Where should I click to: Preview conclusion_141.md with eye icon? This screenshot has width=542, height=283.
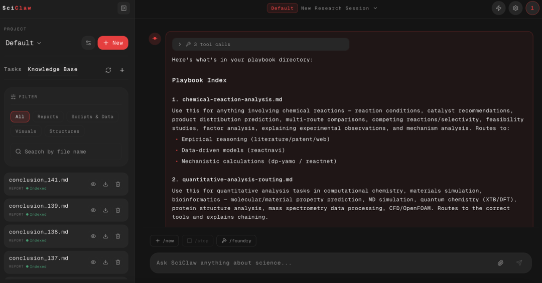click(93, 184)
